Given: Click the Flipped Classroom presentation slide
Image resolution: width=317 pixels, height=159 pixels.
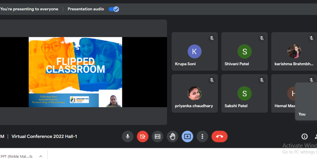Looking at the screenshot, I should (76, 72).
